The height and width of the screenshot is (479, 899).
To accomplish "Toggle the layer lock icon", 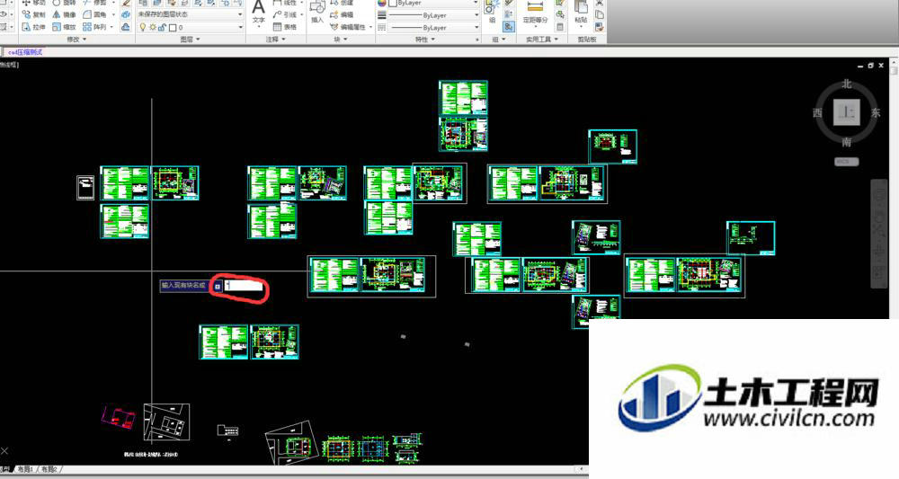I will pos(162,27).
